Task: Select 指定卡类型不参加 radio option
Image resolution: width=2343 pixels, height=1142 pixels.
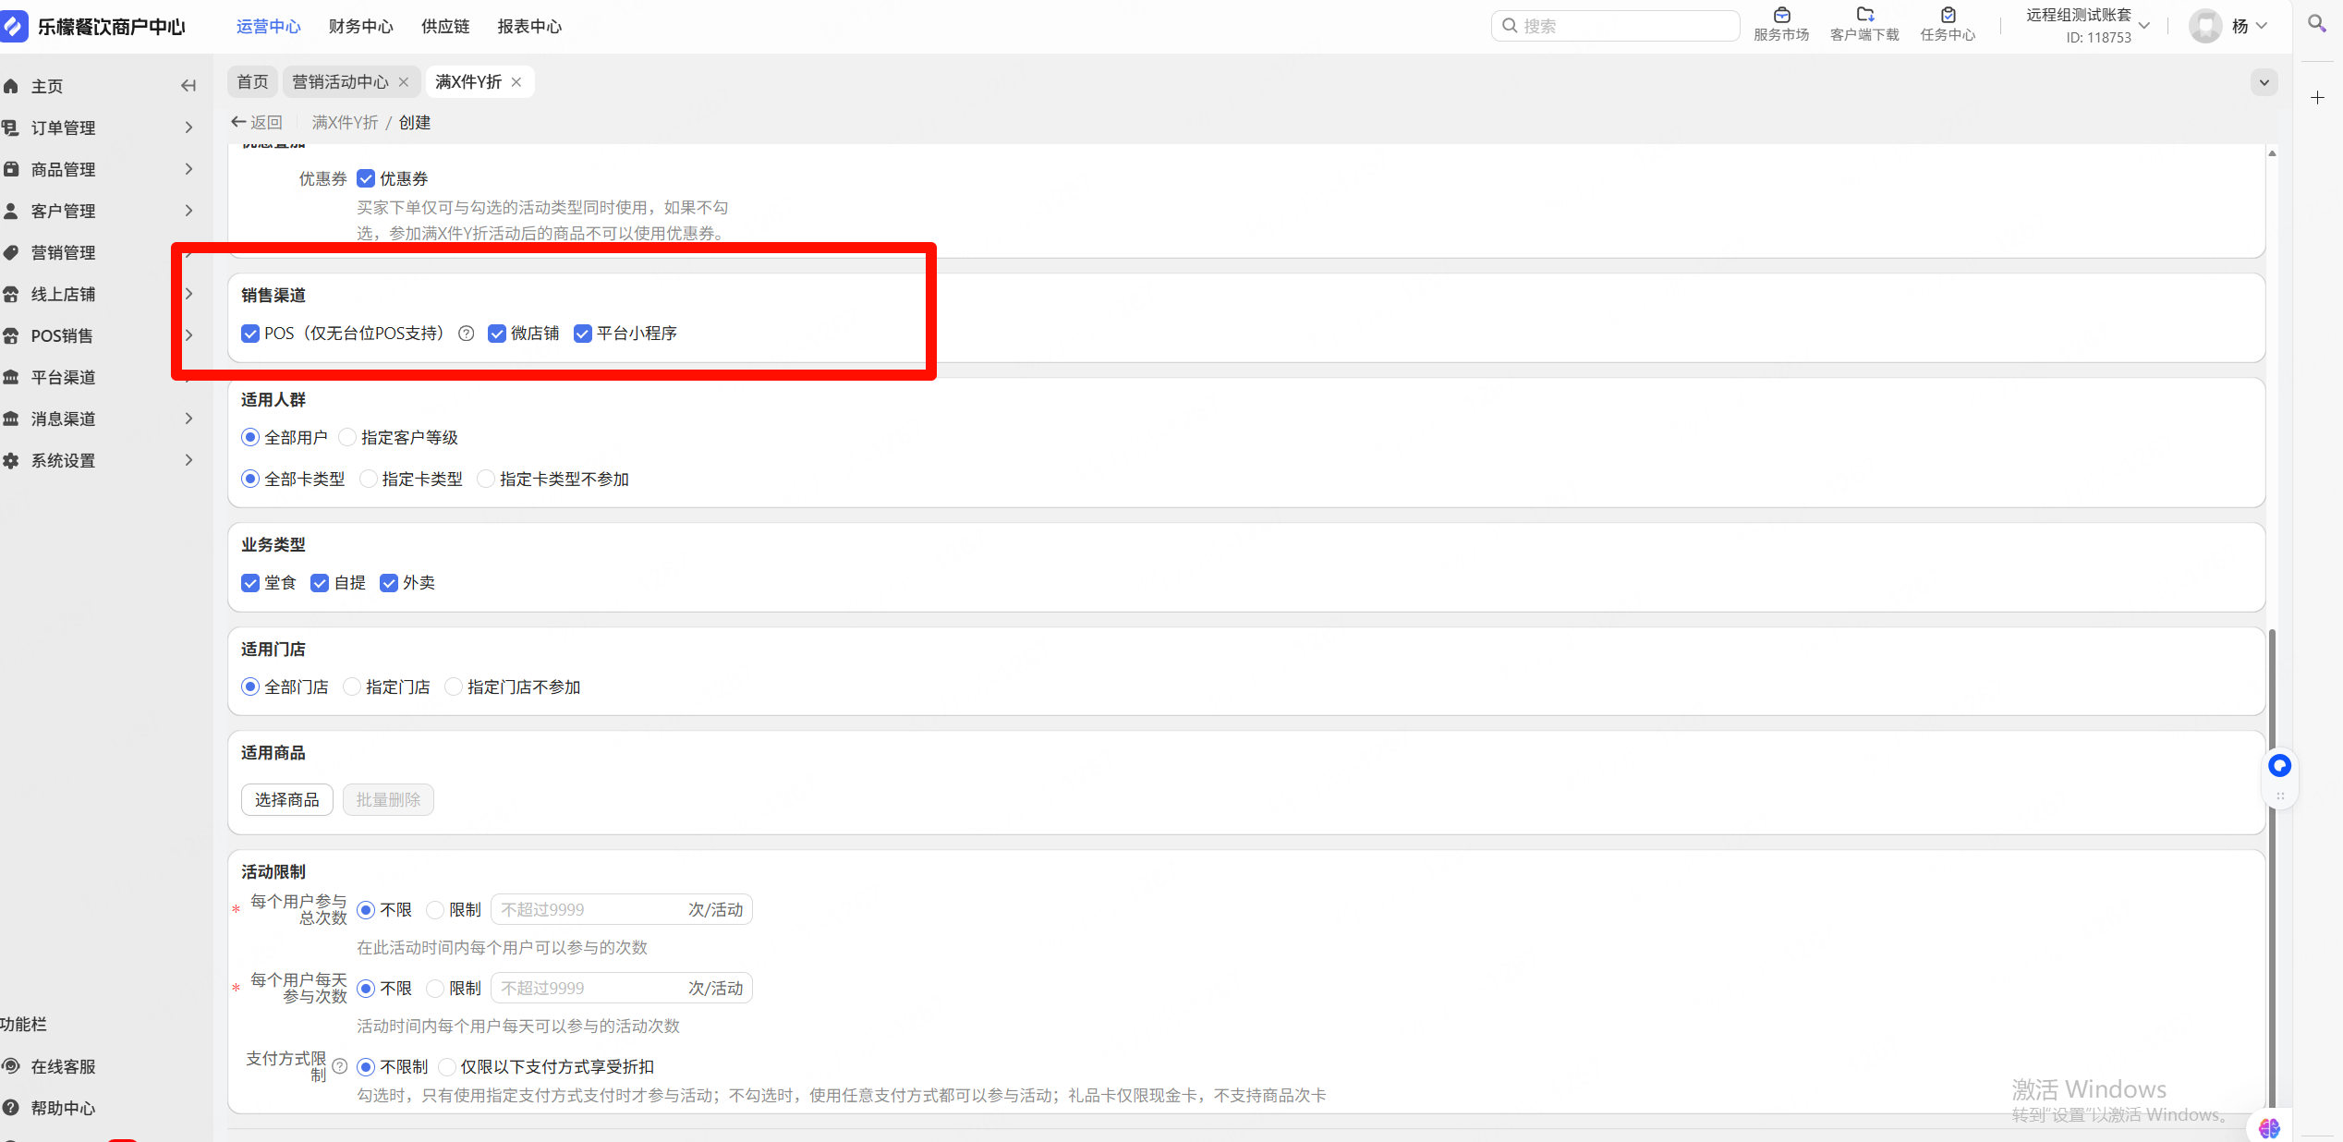Action: click(486, 479)
